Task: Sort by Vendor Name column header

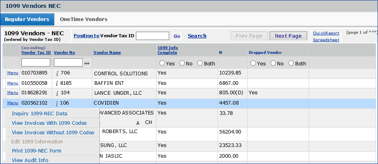Action: point(107,53)
